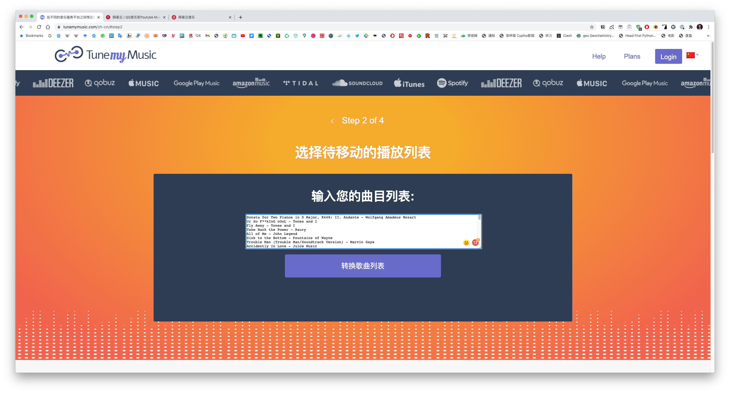Viewport: 730px width, 393px height.
Task: Expand hidden bookmarks overflow chevron
Action: coord(708,36)
